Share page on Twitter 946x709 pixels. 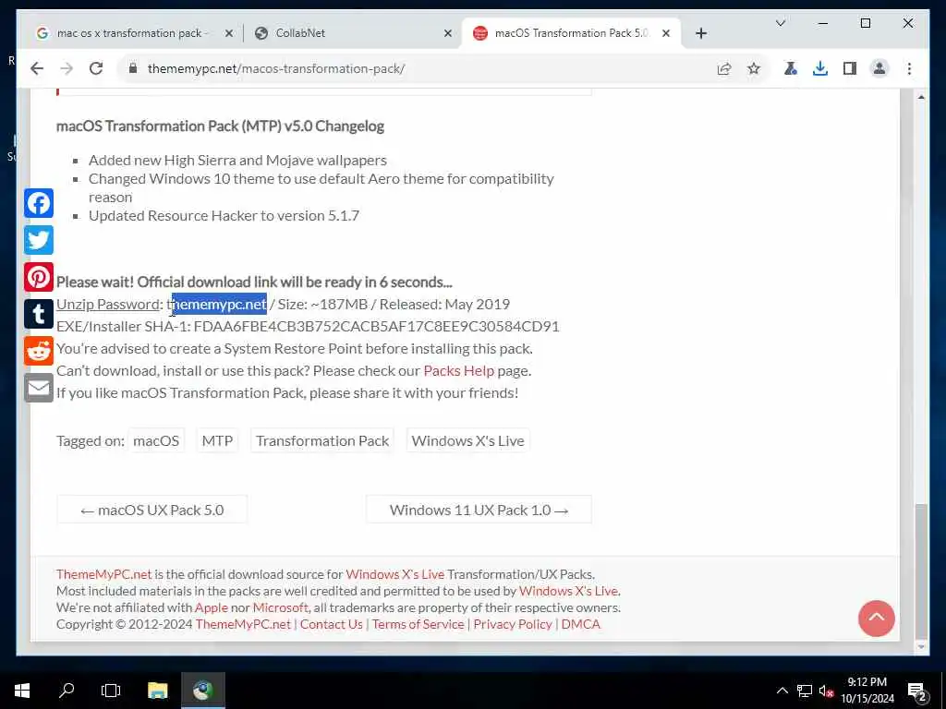[39, 240]
